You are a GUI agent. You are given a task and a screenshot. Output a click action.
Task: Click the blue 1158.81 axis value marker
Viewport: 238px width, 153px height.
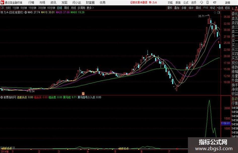(x=225, y=123)
